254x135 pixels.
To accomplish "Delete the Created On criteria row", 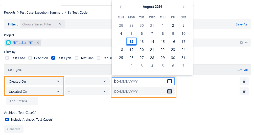I will (x=244, y=81).
